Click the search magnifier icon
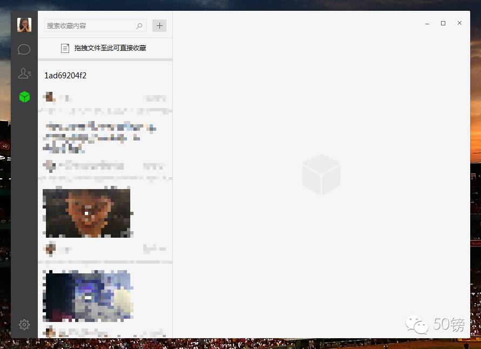 click(139, 26)
